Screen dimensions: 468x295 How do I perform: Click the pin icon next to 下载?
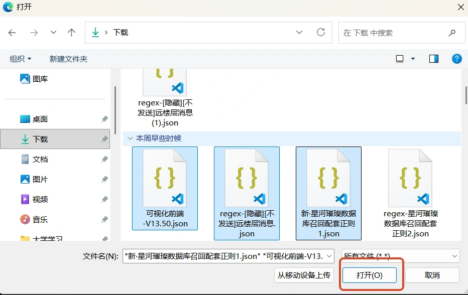click(x=104, y=139)
